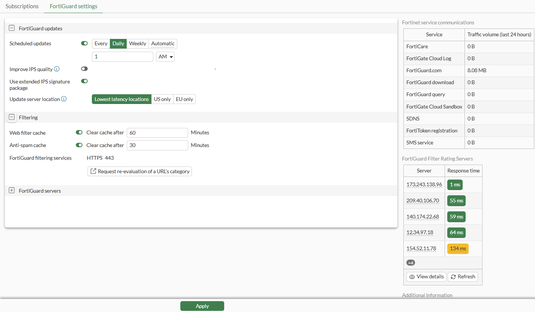Click the Apply button
The image size is (535, 312).
click(x=202, y=306)
